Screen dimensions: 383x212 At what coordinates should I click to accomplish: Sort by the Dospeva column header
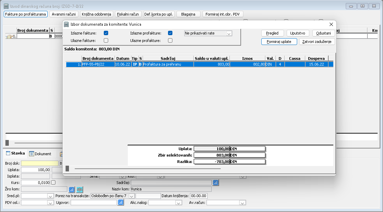316,58
